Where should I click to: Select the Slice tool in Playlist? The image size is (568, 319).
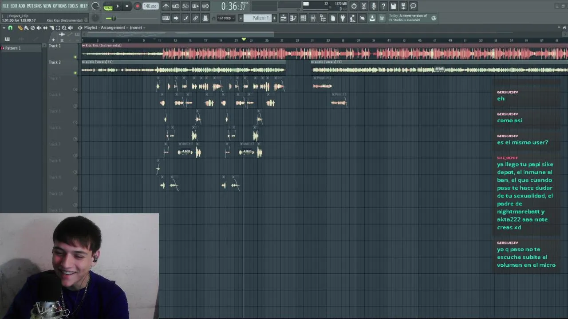coord(51,28)
